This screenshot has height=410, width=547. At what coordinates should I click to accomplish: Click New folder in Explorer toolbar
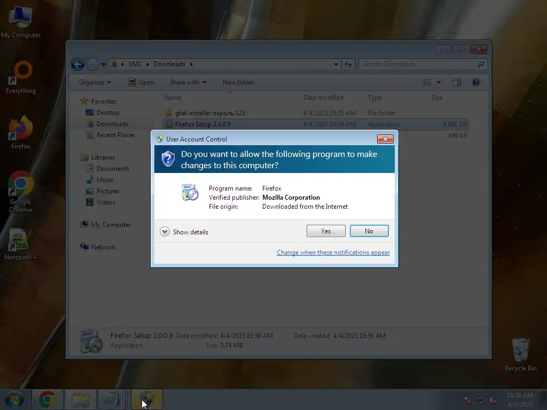pos(238,82)
